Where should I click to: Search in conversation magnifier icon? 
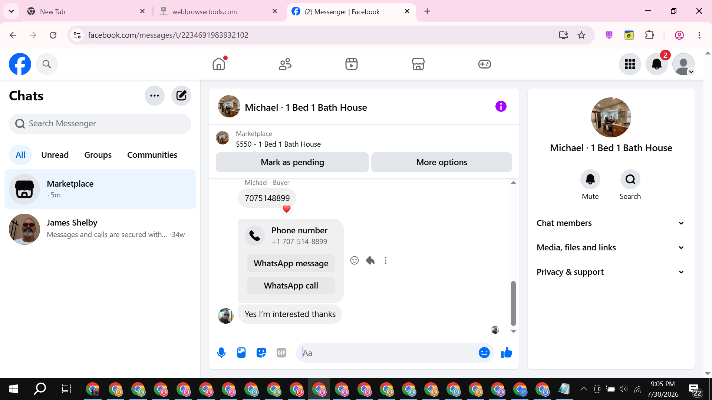[x=630, y=179]
